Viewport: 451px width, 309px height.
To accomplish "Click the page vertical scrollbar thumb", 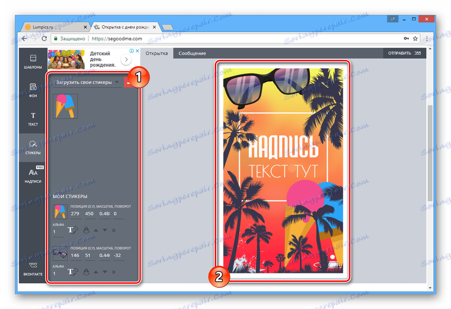I will [430, 153].
